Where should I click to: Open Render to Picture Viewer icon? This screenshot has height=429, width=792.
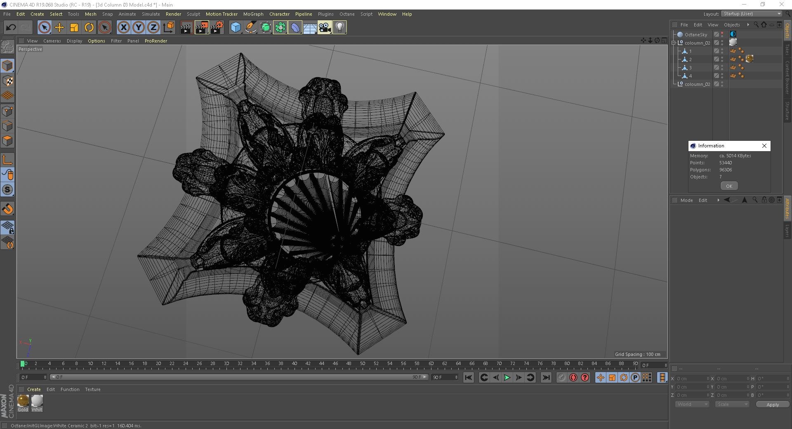point(202,28)
